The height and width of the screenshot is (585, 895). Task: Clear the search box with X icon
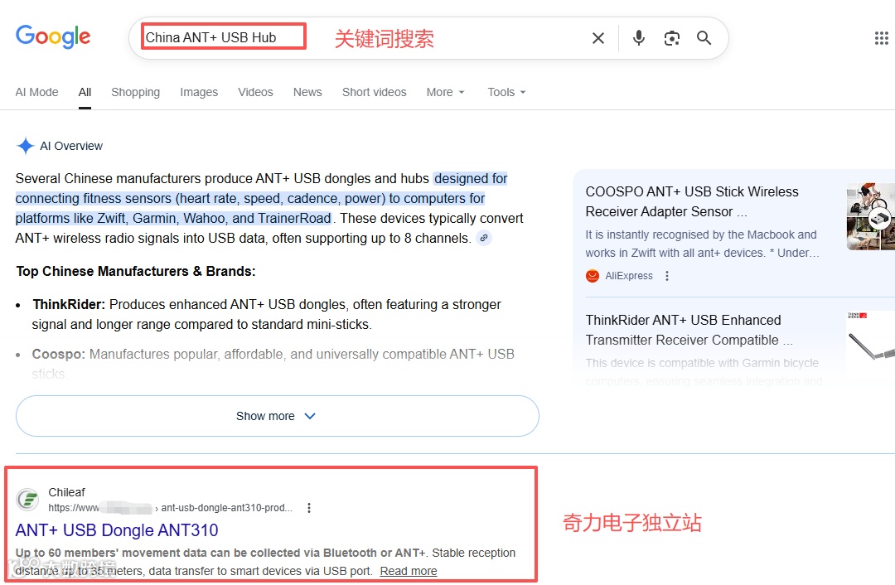(x=597, y=38)
